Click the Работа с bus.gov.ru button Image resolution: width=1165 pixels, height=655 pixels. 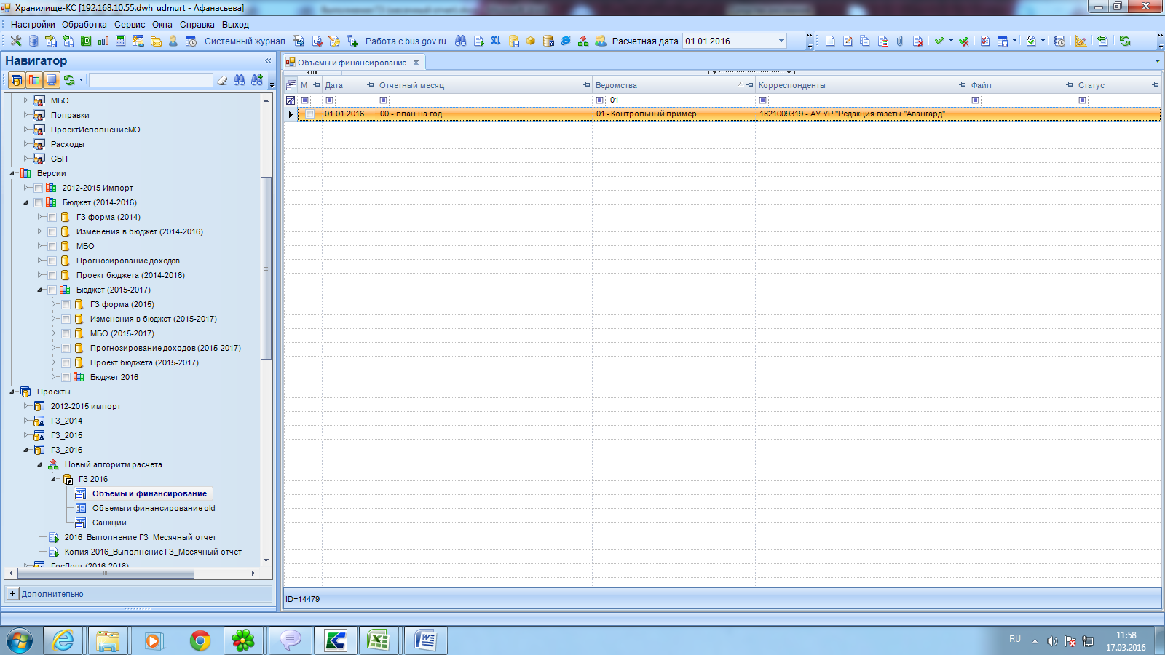click(405, 41)
